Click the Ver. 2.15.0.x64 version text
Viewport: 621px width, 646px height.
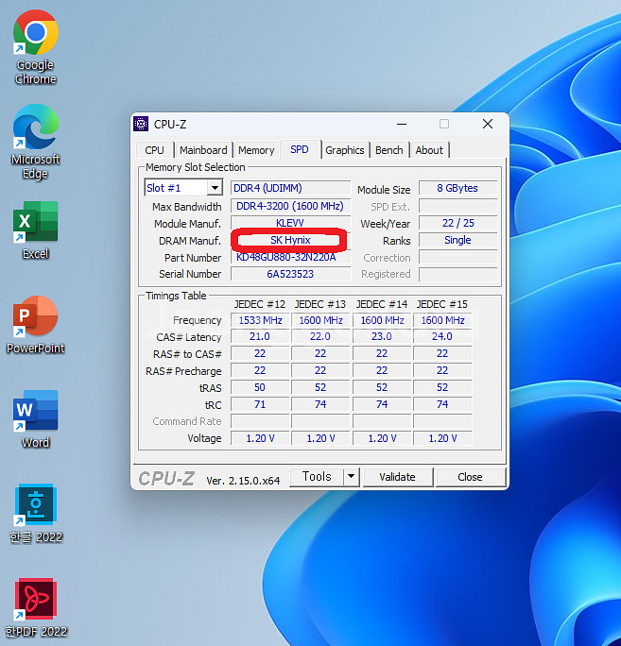(243, 481)
